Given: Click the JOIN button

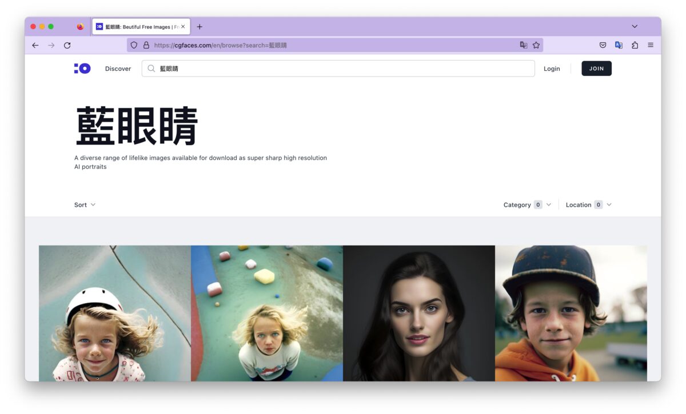Looking at the screenshot, I should [596, 69].
